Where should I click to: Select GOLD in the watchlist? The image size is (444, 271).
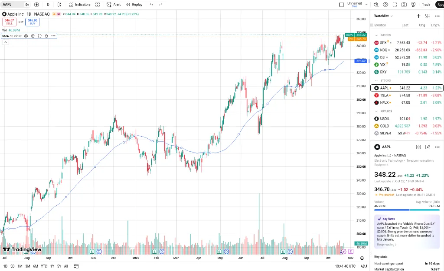pos(407,126)
